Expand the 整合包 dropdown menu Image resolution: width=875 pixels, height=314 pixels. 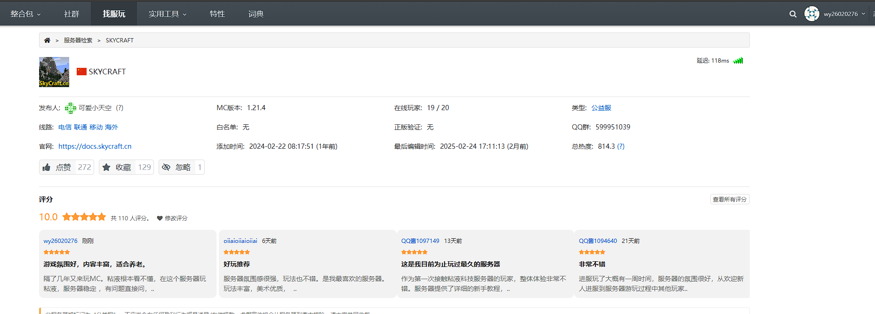(25, 14)
